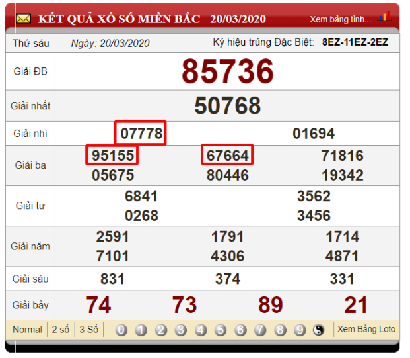This screenshot has height=358, width=410.
Task: Switch to the 3 Số view
Action: [89, 330]
